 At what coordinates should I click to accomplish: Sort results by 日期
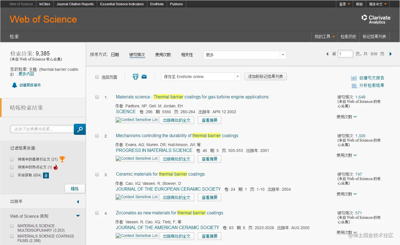pyautogui.click(x=115, y=55)
